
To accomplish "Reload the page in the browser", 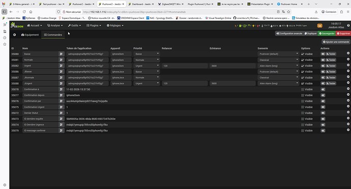I will click(x=24, y=12).
